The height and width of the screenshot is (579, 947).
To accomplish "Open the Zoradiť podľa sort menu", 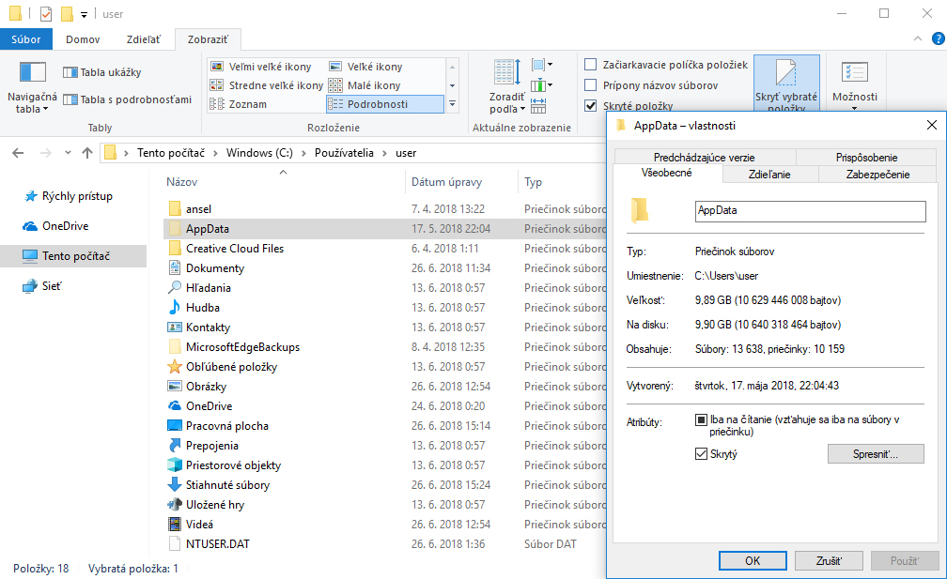I will [x=507, y=86].
